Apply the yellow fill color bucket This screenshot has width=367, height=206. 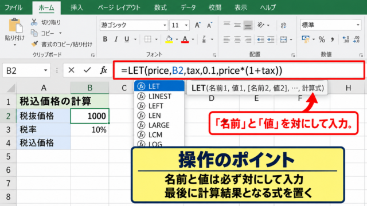tap(169, 39)
